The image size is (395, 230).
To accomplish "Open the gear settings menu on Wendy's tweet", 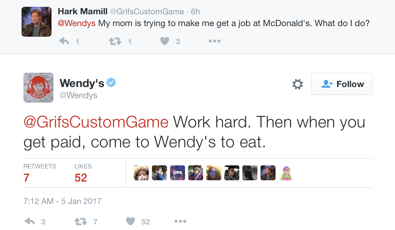I will tap(297, 84).
